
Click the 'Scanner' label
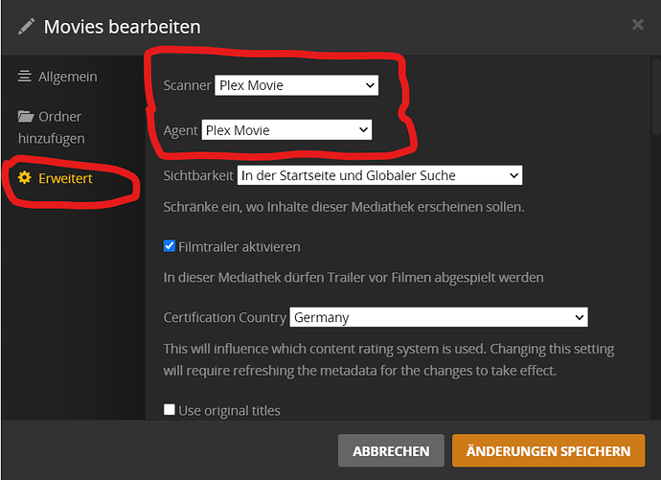[187, 85]
